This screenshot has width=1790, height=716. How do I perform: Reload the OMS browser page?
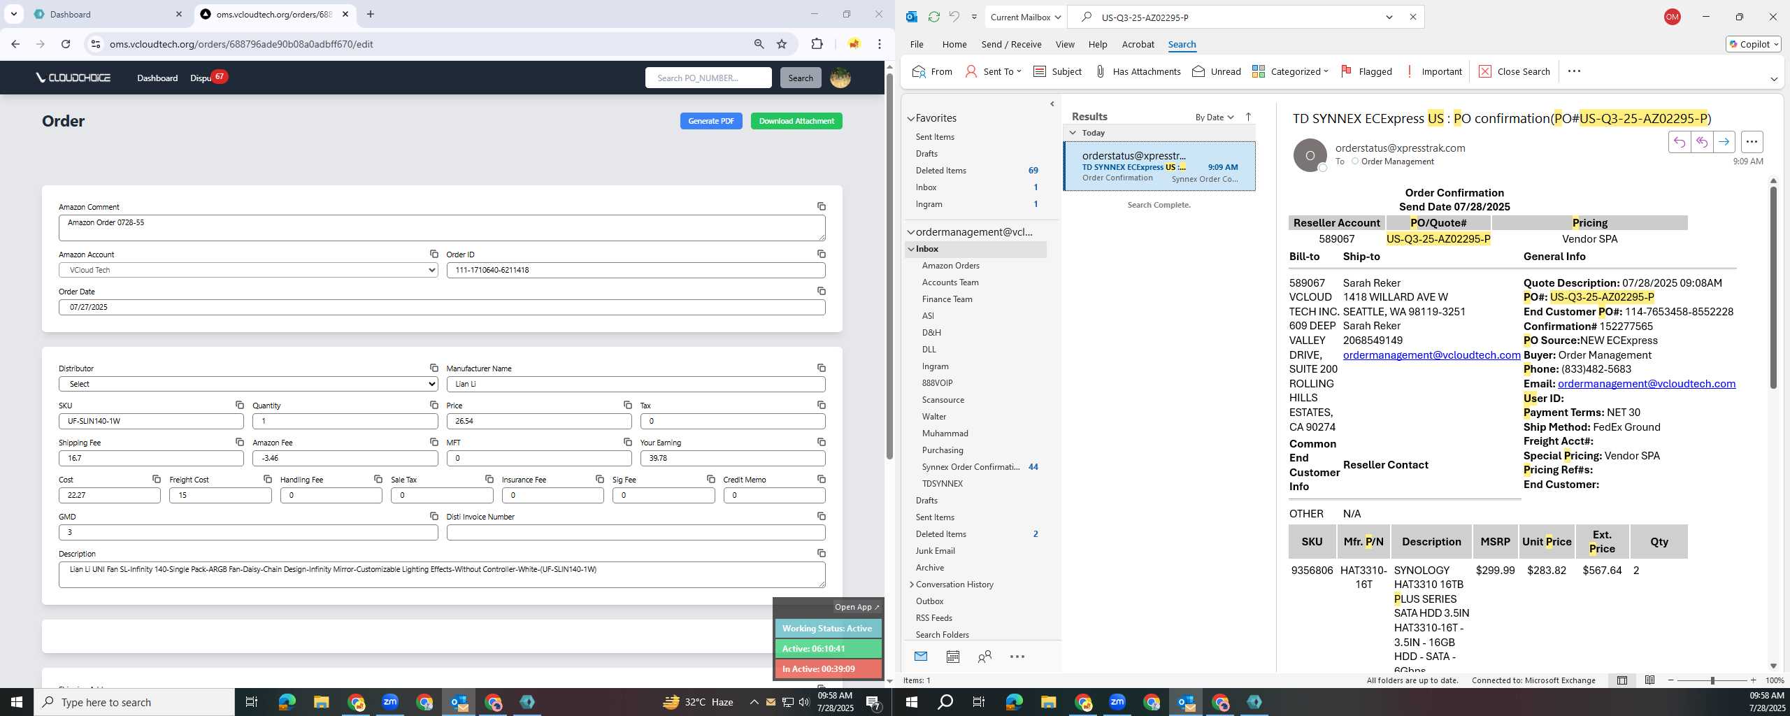click(x=66, y=44)
